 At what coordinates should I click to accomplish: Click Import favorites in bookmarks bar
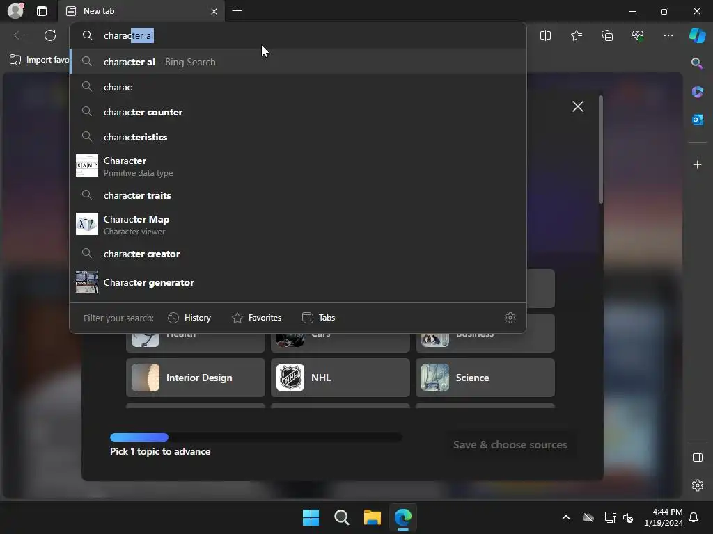click(39, 60)
